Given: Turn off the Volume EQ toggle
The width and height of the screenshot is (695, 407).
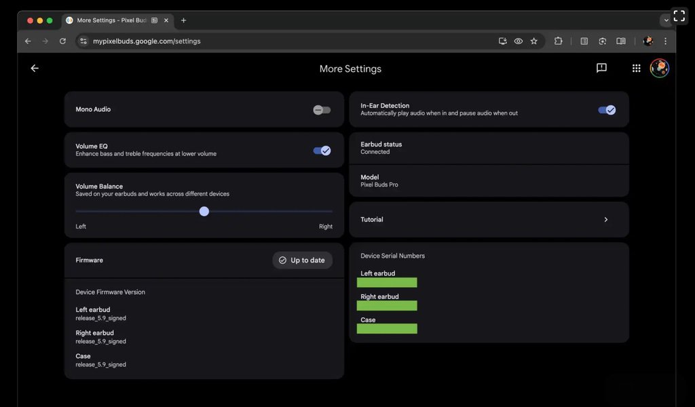Looking at the screenshot, I should 322,151.
